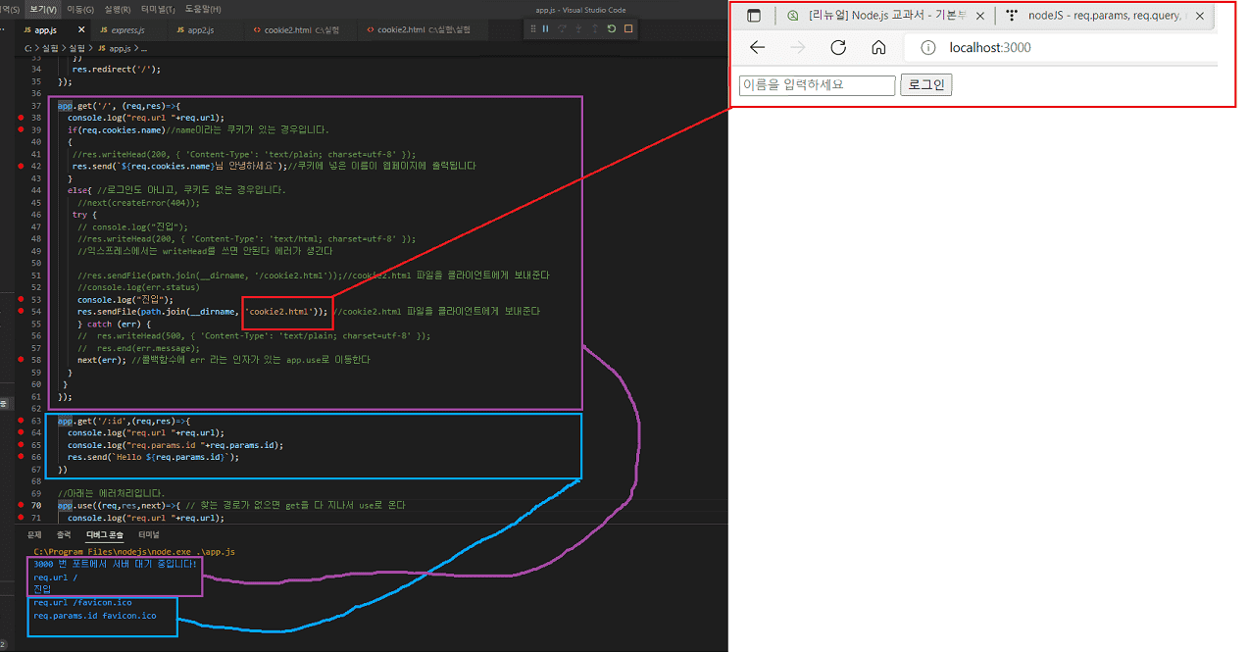
Task: Open the browser tab actions icon
Action: pos(754,16)
